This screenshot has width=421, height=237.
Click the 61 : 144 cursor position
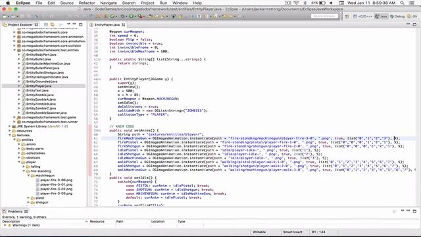[x=318, y=232]
